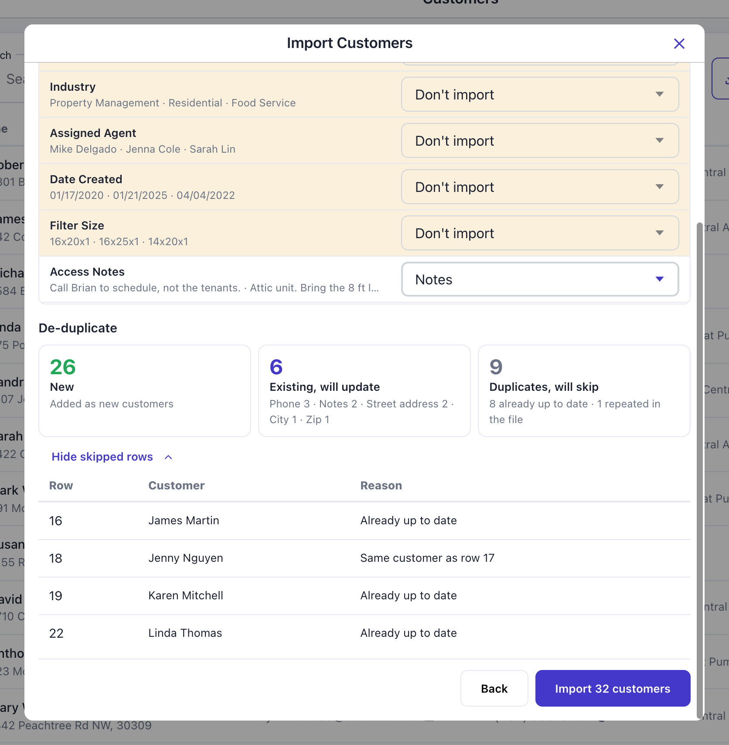Click the Date Created field label
This screenshot has width=729, height=745.
[86, 179]
